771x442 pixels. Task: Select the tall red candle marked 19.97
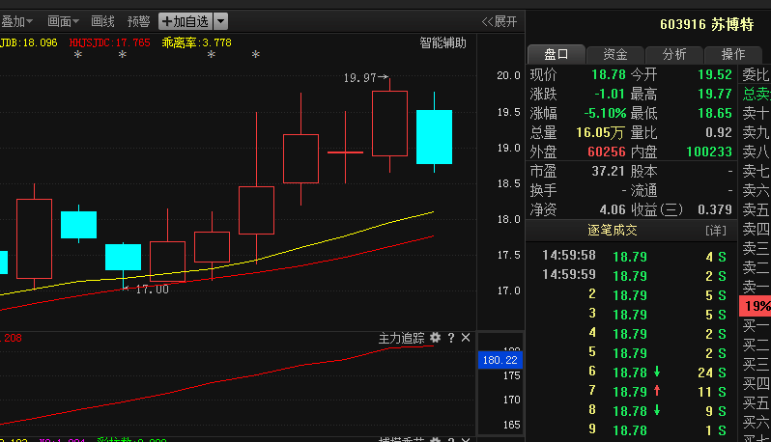(390, 124)
